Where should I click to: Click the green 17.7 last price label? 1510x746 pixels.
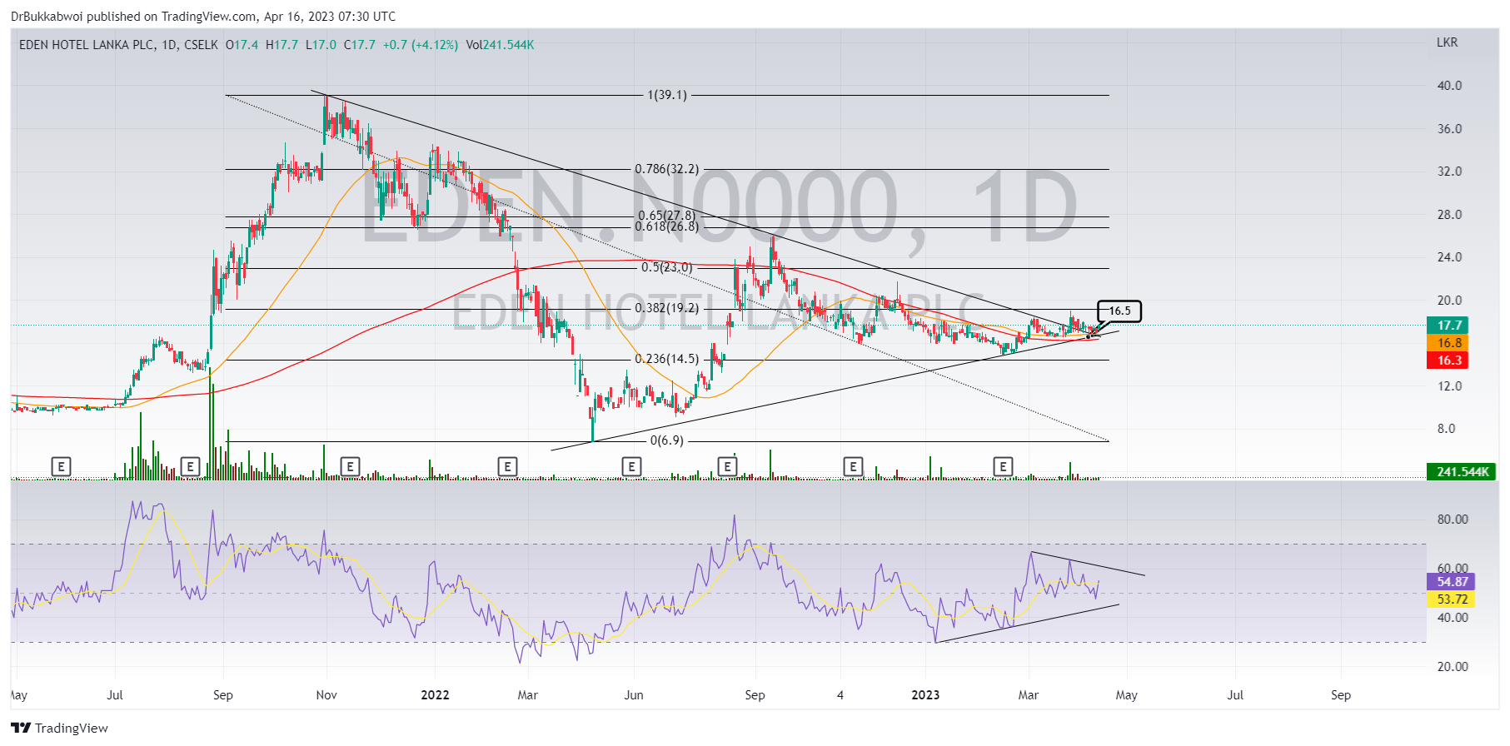point(1448,326)
